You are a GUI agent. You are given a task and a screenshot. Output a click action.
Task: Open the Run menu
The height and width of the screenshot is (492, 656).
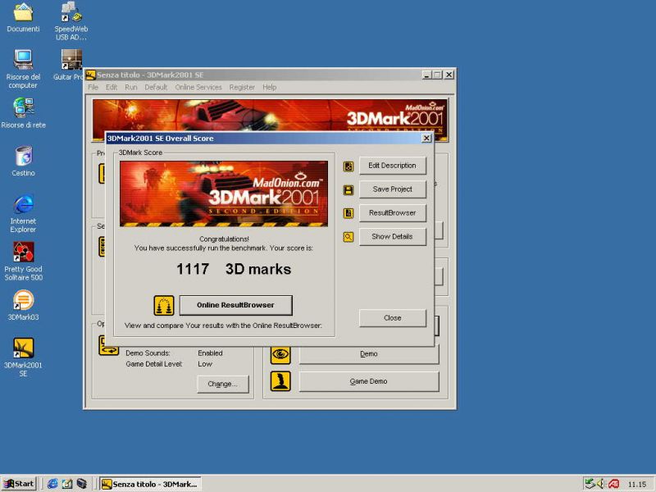(x=131, y=87)
